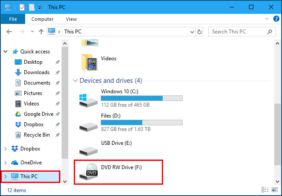Open Help via the blue question mark
Image resolution: width=282 pixels, height=196 pixels.
[x=276, y=19]
